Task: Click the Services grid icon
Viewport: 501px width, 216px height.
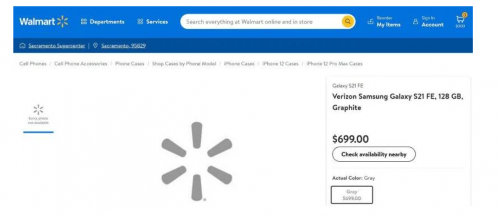Action: 140,22
